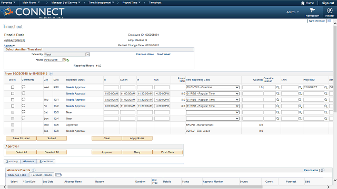Click the Sign out link
337x189 pixels.
point(328,3)
